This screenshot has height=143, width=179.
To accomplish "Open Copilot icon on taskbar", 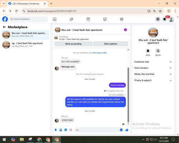I will tap(13, 139).
